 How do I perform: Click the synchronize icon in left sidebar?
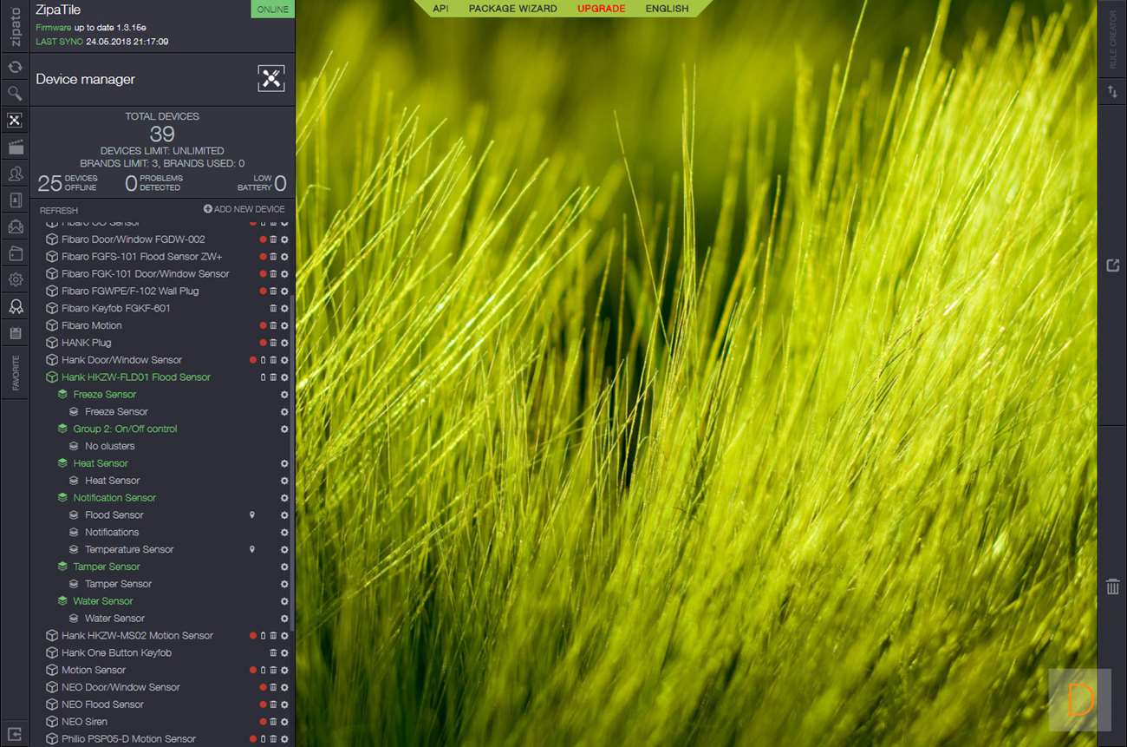(15, 67)
